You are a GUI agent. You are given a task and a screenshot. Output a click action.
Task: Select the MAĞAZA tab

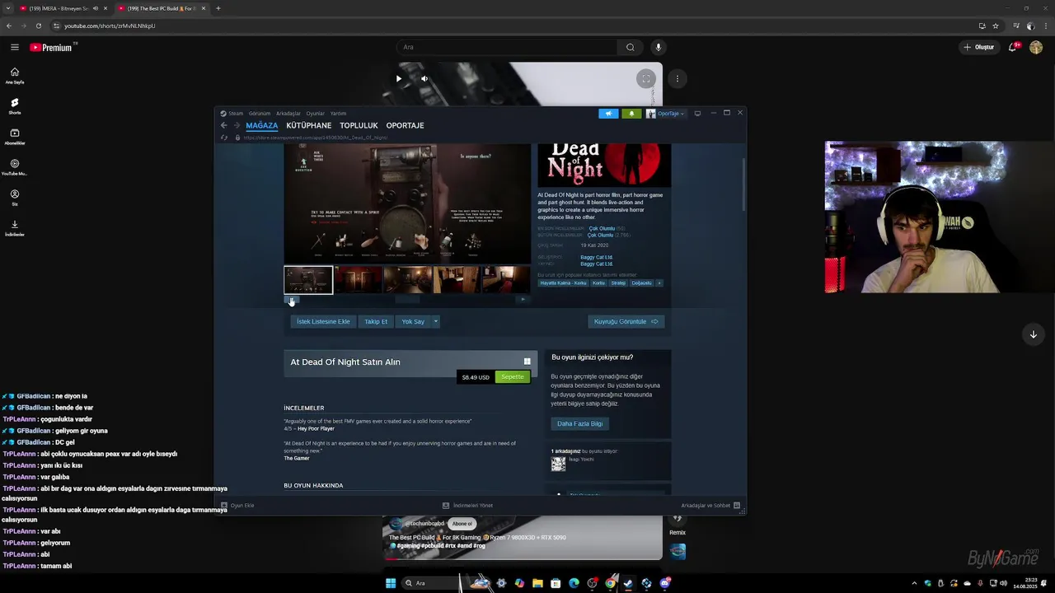coord(261,125)
